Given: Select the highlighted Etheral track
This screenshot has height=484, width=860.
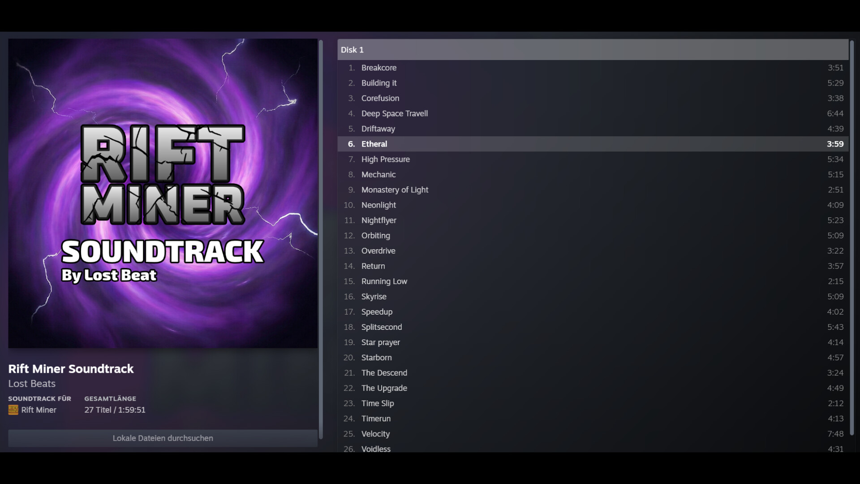Looking at the screenshot, I should click(374, 144).
